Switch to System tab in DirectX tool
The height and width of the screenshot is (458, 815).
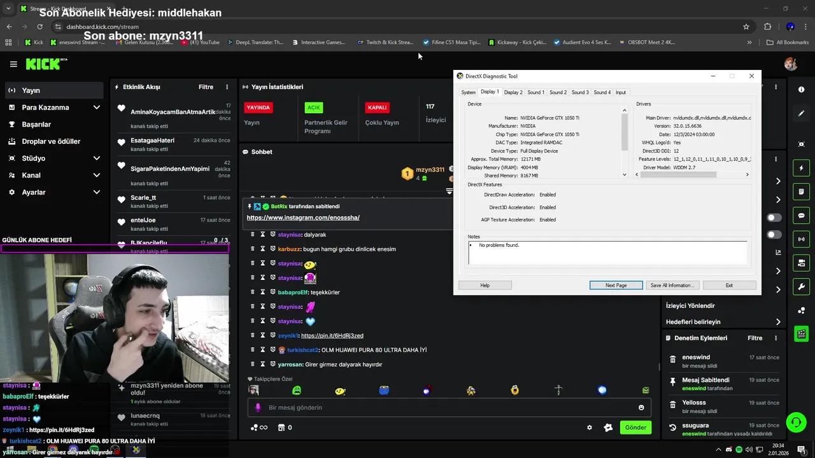tap(468, 92)
